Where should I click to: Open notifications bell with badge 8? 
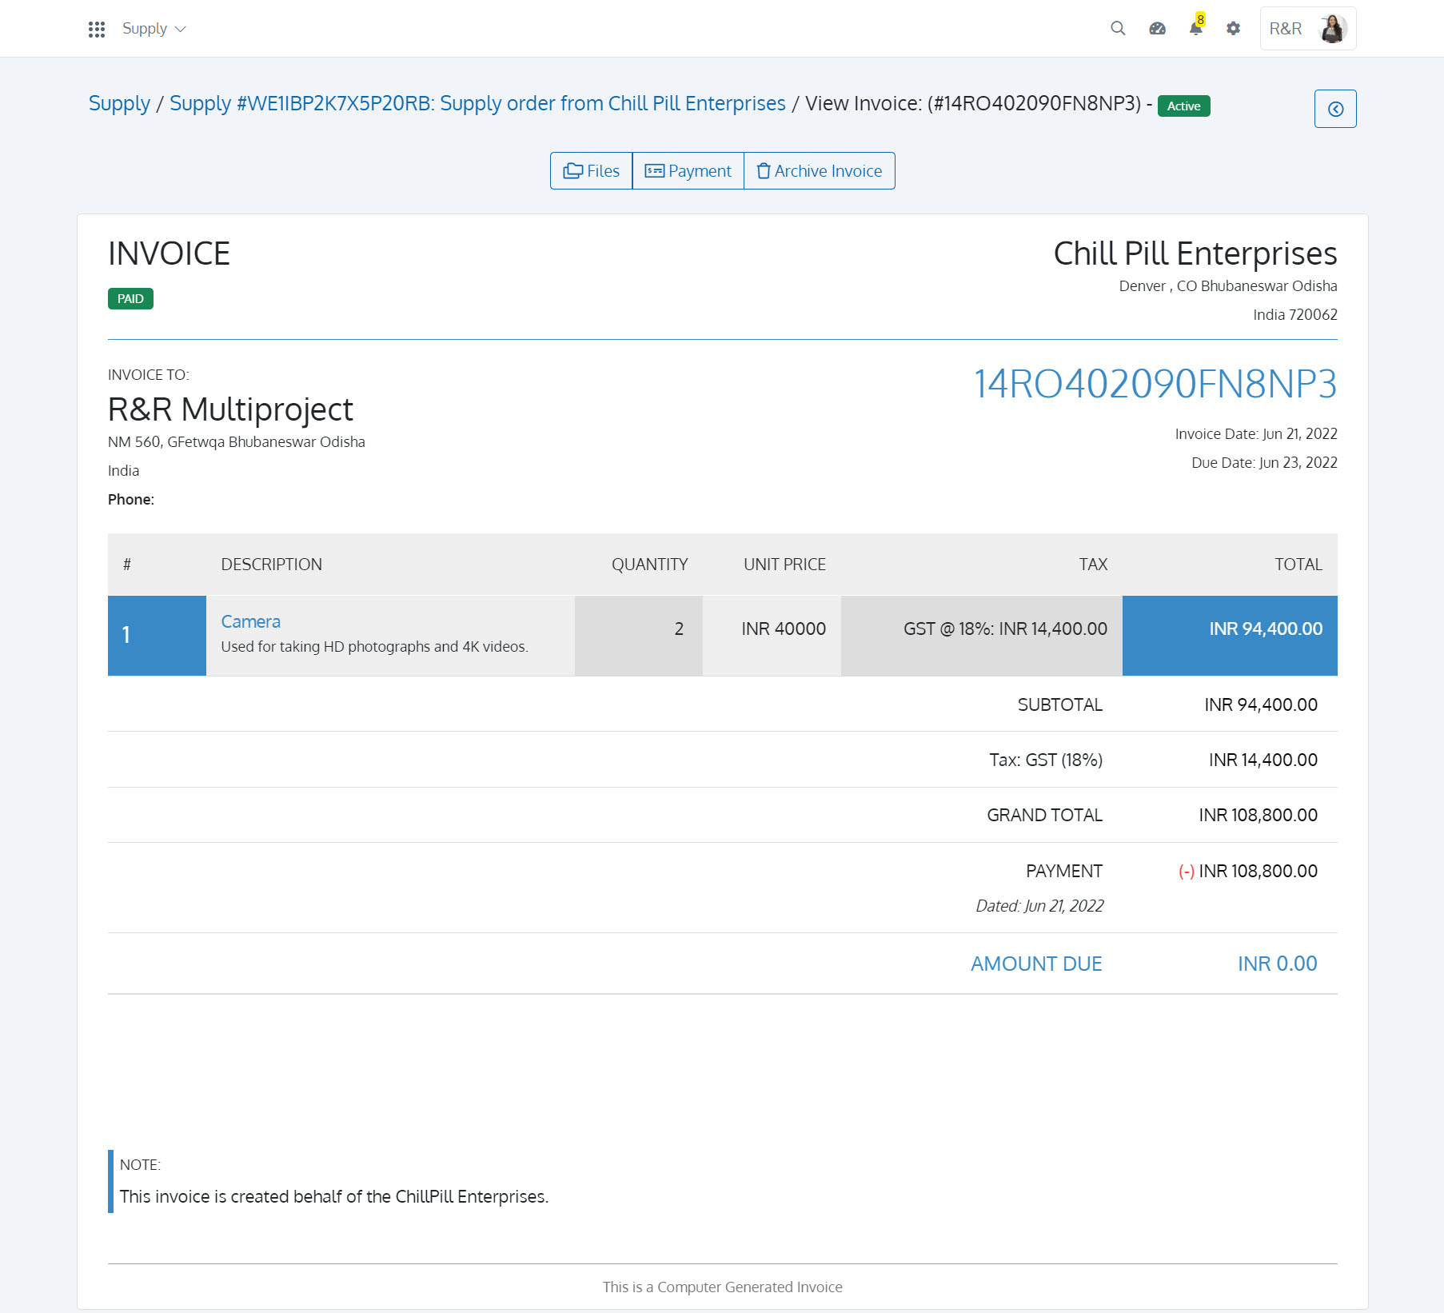coord(1196,26)
